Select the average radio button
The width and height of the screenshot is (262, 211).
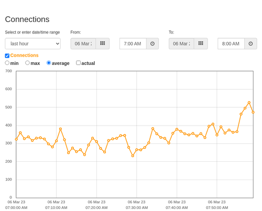click(x=49, y=63)
